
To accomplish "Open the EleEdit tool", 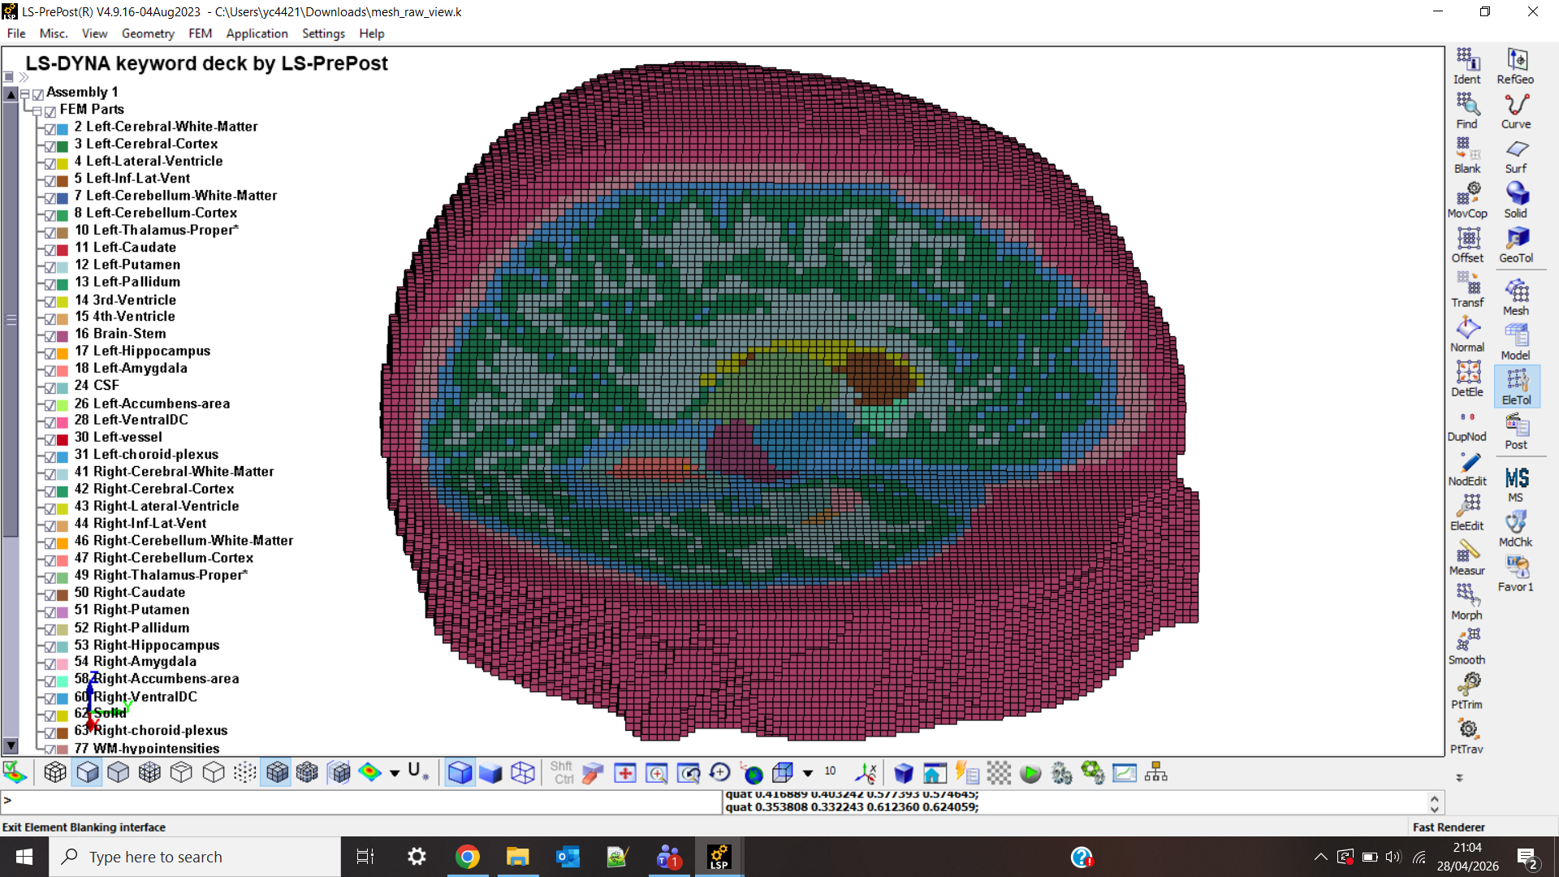I will [1467, 512].
